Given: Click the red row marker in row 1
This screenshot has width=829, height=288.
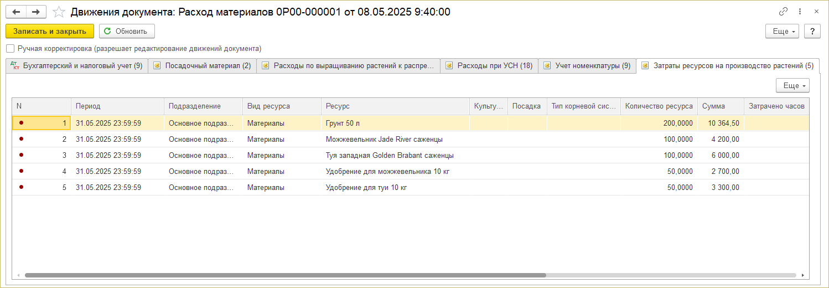Looking at the screenshot, I should coord(22,123).
